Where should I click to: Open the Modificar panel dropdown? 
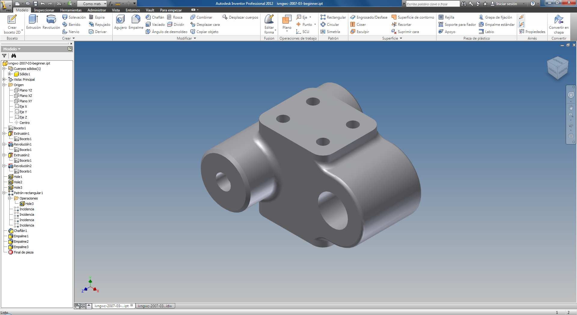[186, 38]
